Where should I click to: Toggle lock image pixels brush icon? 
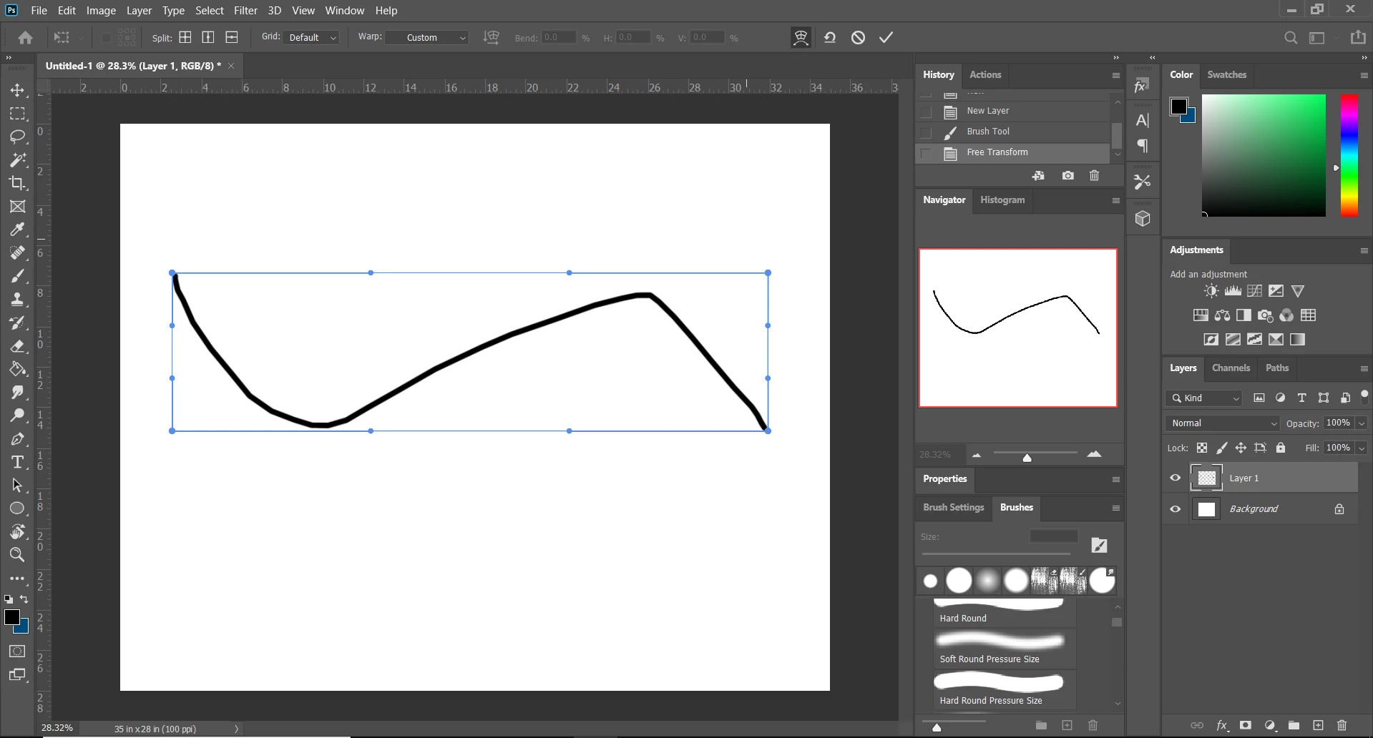click(1222, 448)
